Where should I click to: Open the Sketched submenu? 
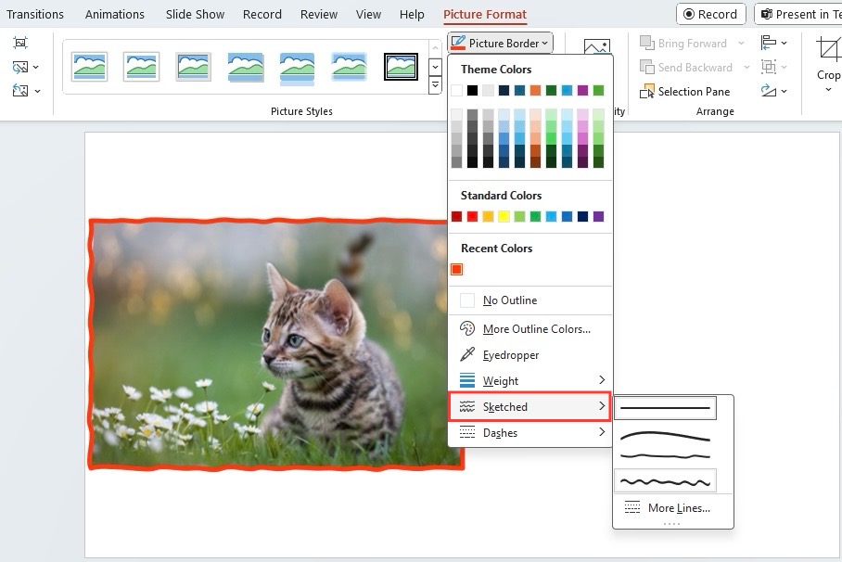tap(530, 407)
